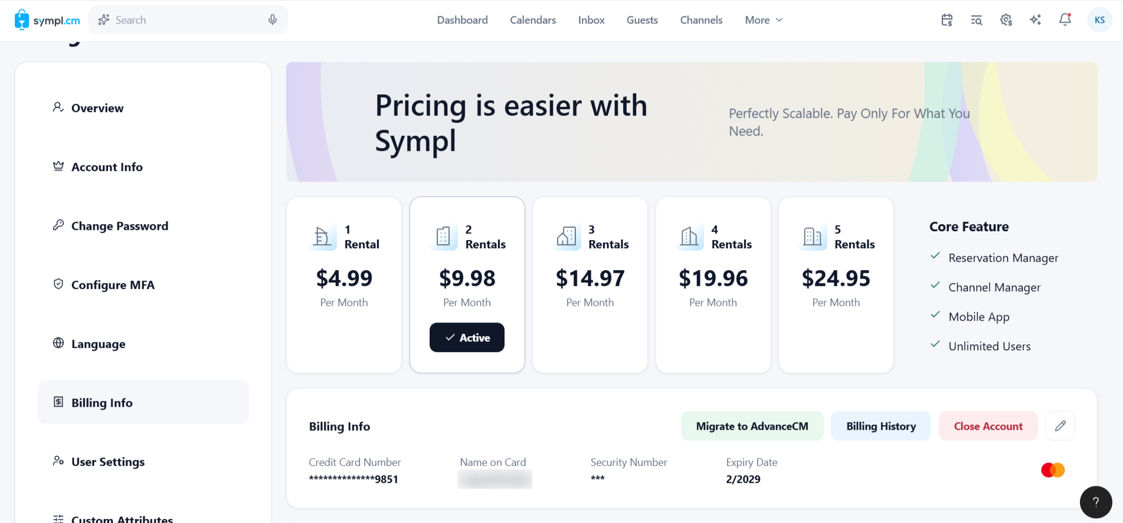Go to the Dashboard tab
Image resolution: width=1123 pixels, height=523 pixels.
462,20
